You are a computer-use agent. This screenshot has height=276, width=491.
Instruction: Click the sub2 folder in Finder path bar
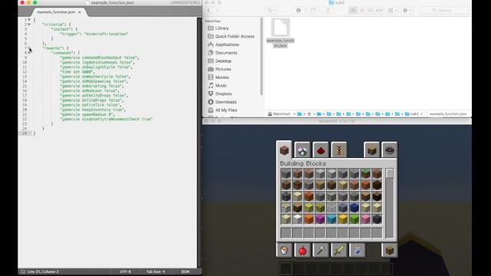(x=412, y=114)
